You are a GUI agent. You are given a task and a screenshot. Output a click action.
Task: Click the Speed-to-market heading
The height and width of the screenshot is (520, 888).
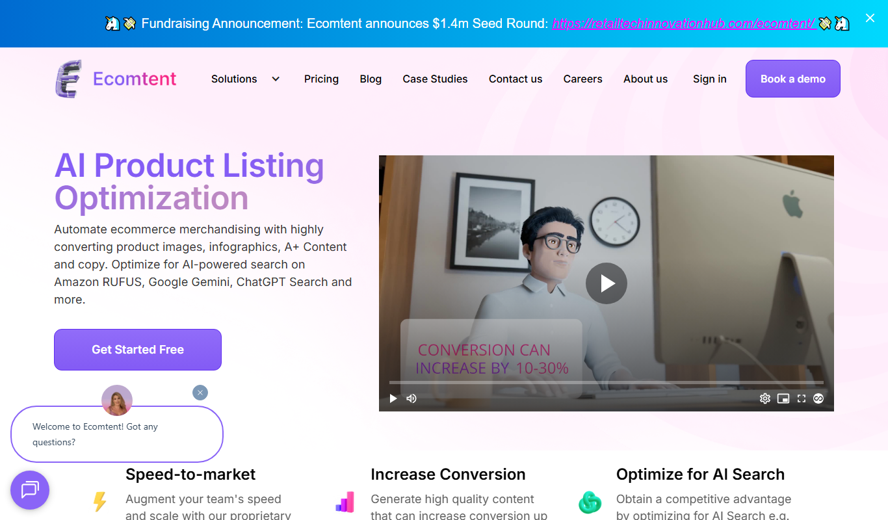tap(190, 474)
